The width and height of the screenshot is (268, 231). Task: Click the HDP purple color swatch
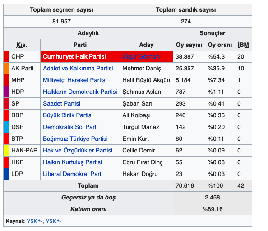[x=6, y=92]
